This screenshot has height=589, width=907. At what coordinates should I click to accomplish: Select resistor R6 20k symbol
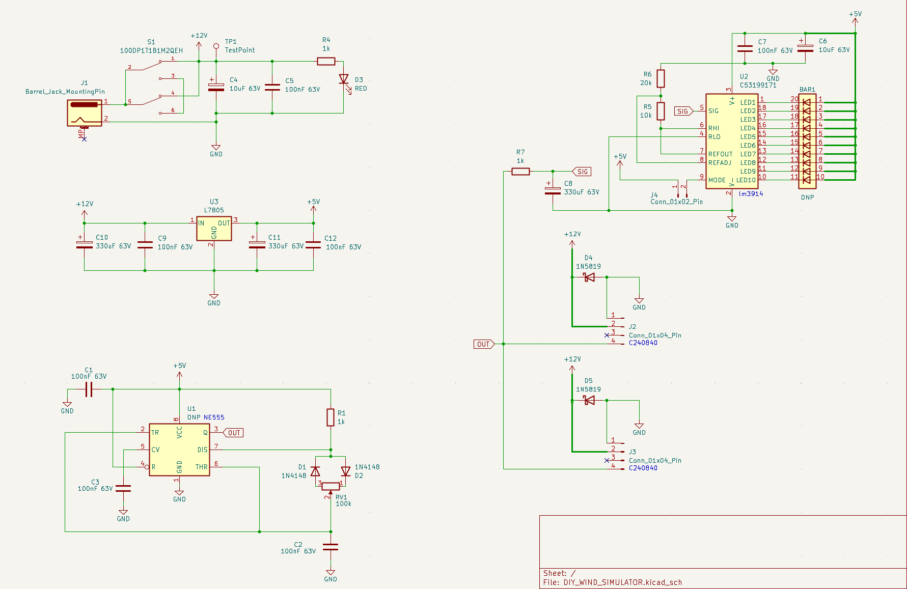coord(661,79)
